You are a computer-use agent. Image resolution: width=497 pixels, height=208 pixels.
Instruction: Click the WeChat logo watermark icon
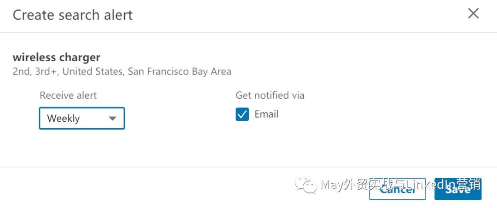pos(306,185)
